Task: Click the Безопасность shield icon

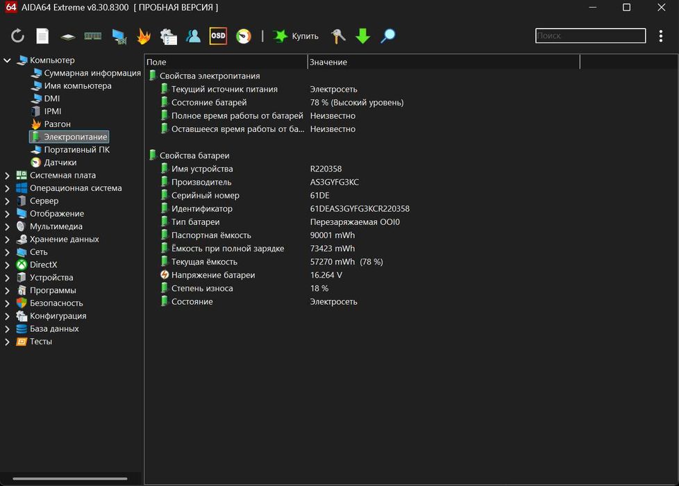Action: point(22,303)
